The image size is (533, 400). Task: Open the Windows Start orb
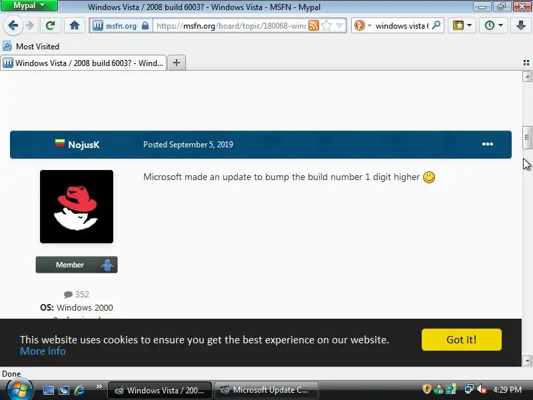click(x=21, y=389)
